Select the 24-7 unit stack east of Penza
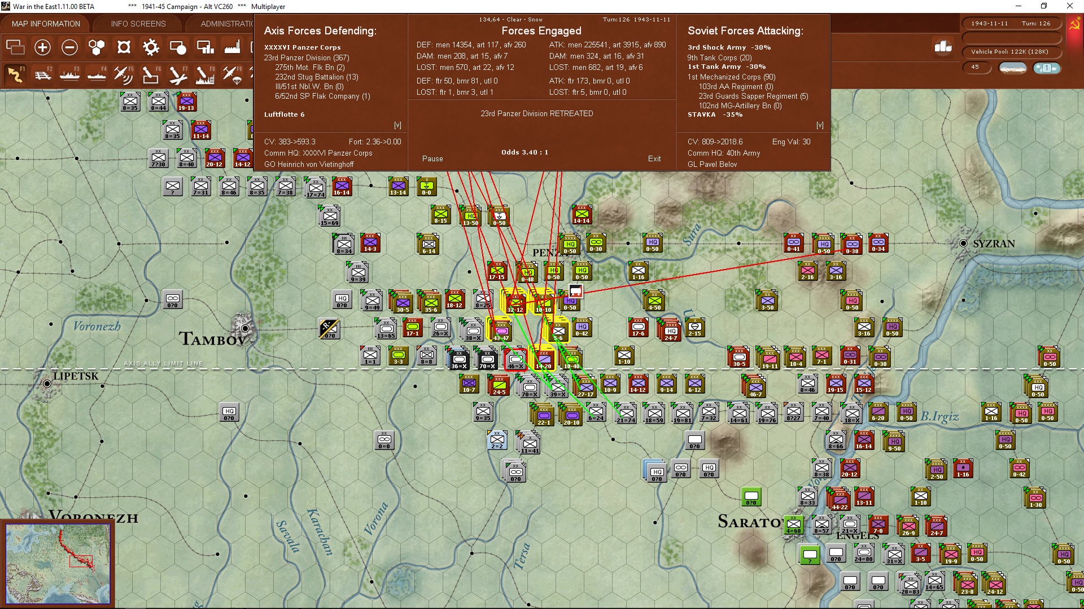 [x=670, y=330]
